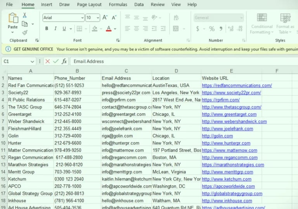298x209 pixels.
Task: Switch to Data tab
Action: pyautogui.click(x=139, y=5)
